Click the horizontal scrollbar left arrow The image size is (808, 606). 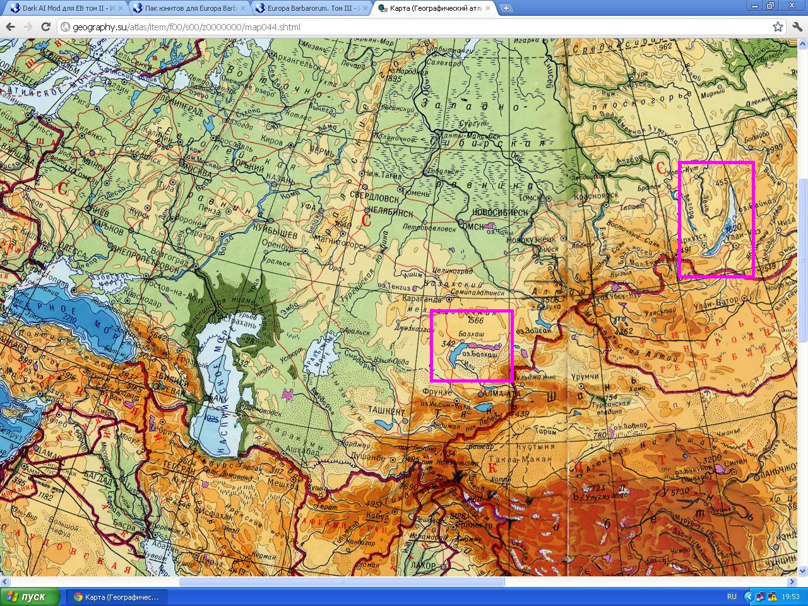[5, 581]
